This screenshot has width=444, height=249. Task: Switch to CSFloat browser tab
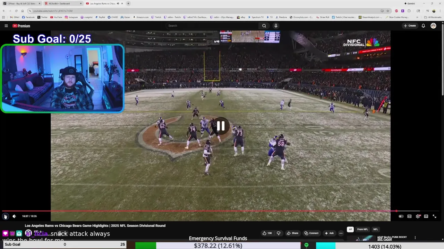tap(22, 3)
